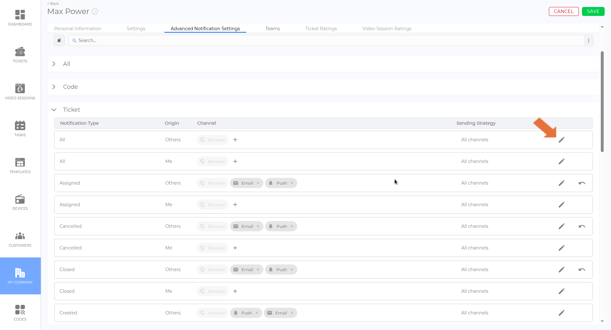Screen dimensions: 611x330
Task: Remove Push channel from Created Others row
Action: pos(257,313)
